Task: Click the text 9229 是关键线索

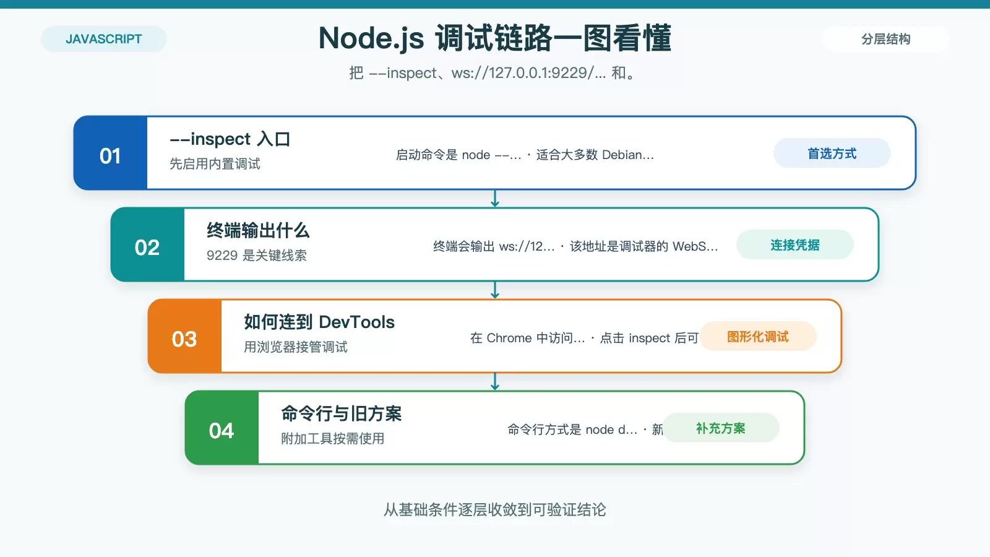Action: pyautogui.click(x=257, y=256)
